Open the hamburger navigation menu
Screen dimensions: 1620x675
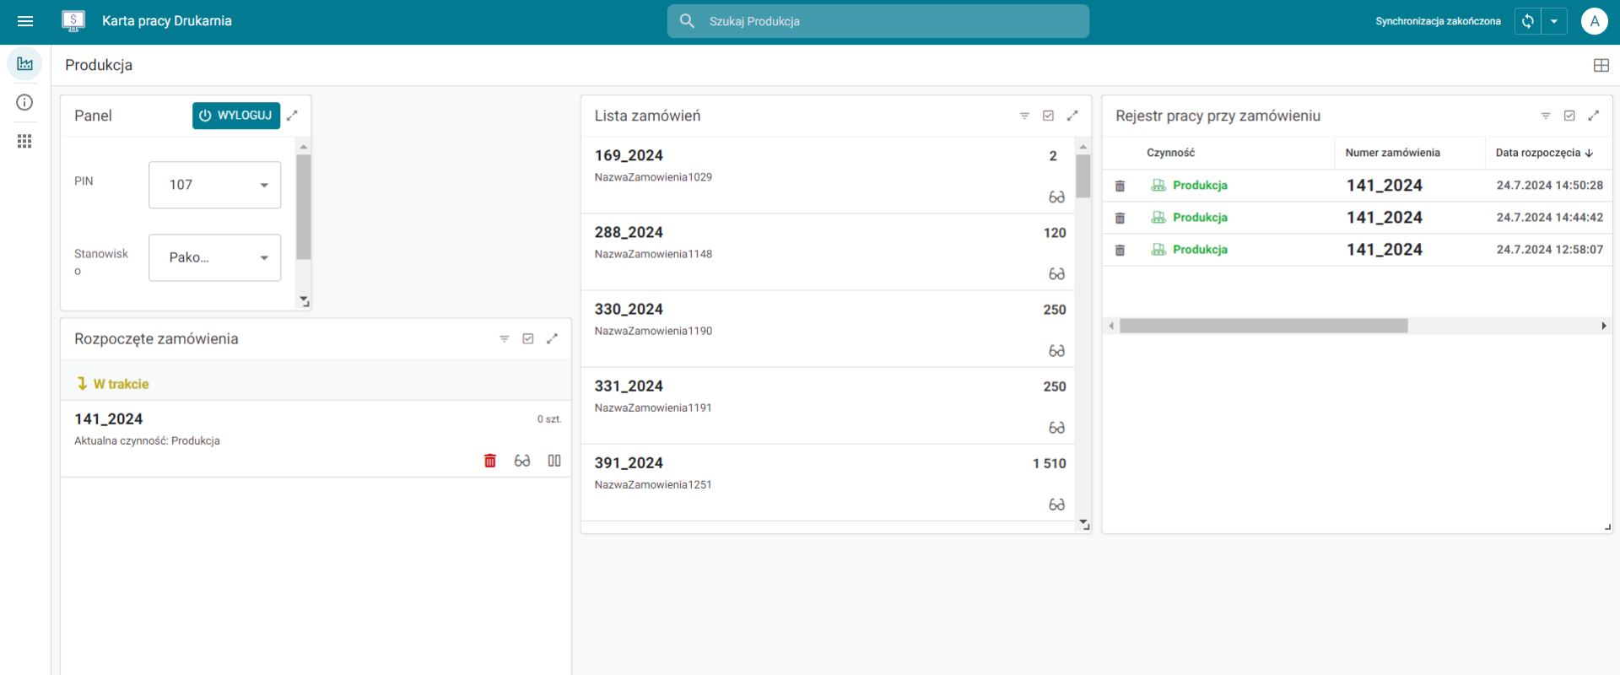click(x=25, y=21)
